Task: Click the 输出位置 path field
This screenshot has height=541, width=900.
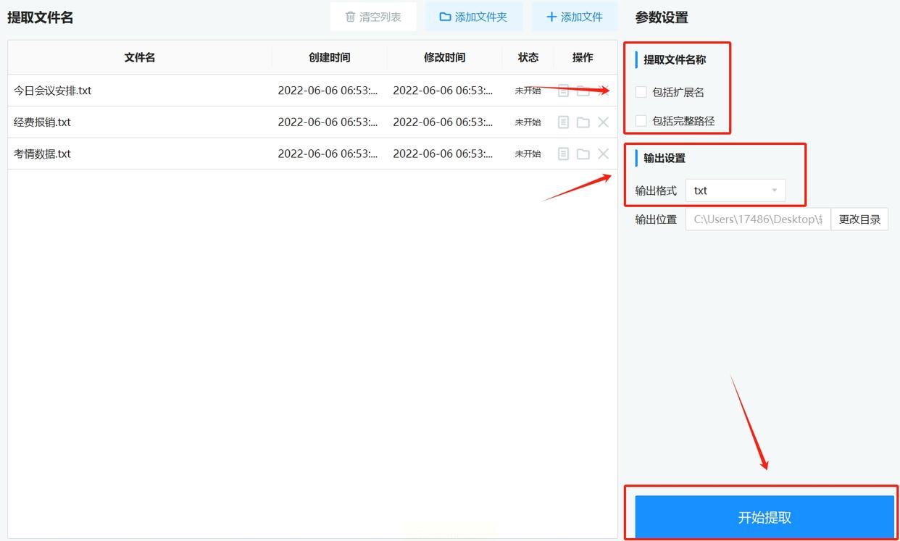Action: [758, 219]
